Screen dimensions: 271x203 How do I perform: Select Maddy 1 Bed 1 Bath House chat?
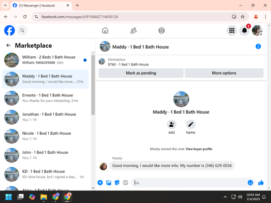46,79
